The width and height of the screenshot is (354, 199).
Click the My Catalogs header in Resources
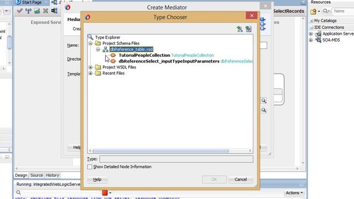pyautogui.click(x=325, y=21)
